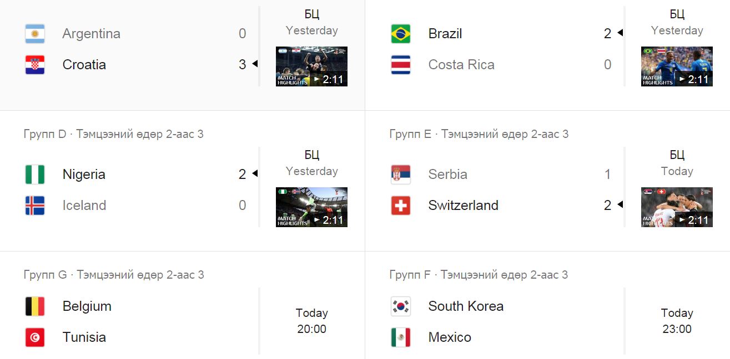
Task: Open the Serbia team name link
Action: pyautogui.click(x=448, y=175)
